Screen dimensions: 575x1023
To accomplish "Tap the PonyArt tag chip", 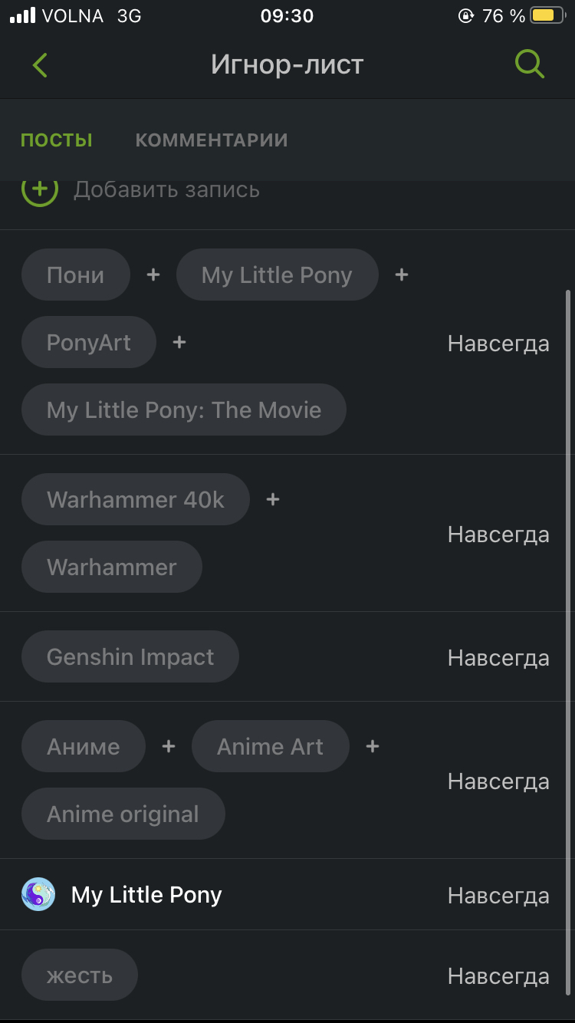I will click(x=89, y=342).
